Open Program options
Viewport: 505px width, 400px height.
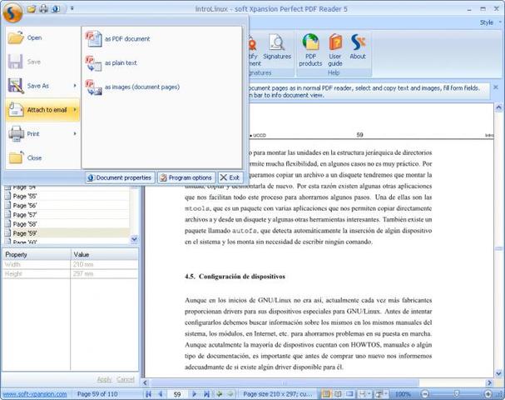coord(186,177)
